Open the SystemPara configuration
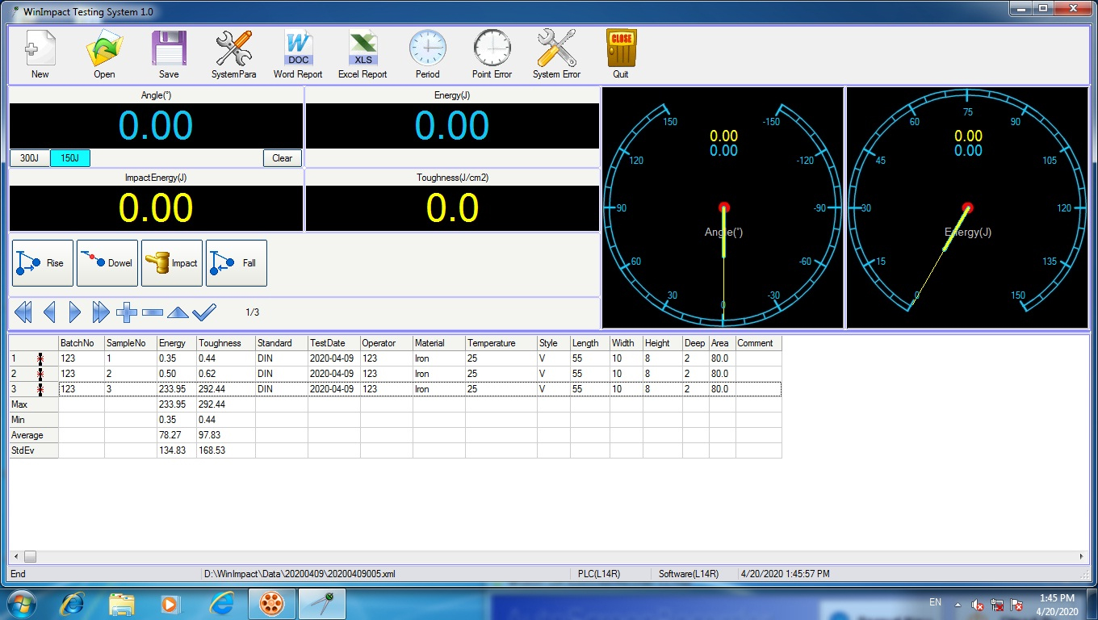This screenshot has width=1098, height=620. pyautogui.click(x=233, y=53)
